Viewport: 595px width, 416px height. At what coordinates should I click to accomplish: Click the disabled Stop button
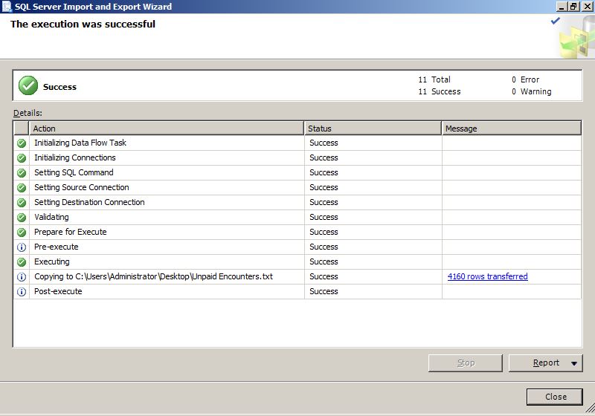[x=466, y=363]
